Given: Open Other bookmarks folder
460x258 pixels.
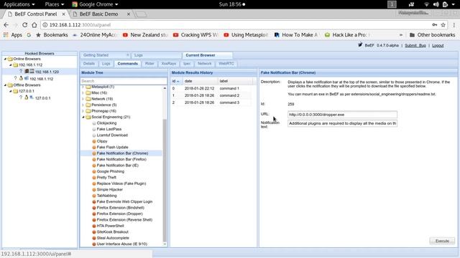Looking at the screenshot, I should pos(433,35).
